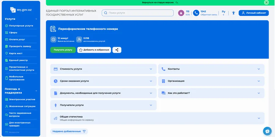Click the Получить услугу button
The width and height of the screenshot is (275, 137).
pyautogui.click(x=63, y=50)
